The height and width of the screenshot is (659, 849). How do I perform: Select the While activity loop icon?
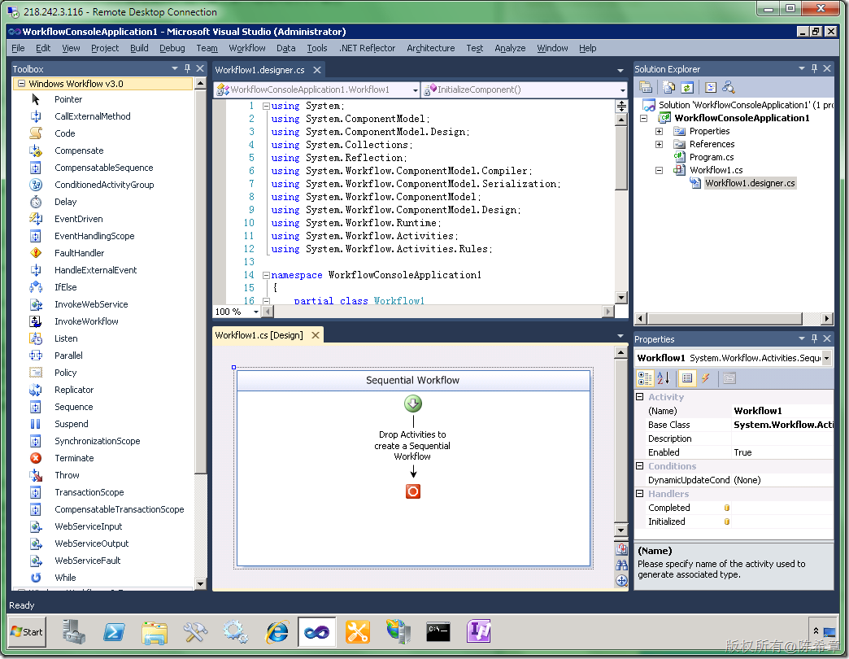coord(36,578)
